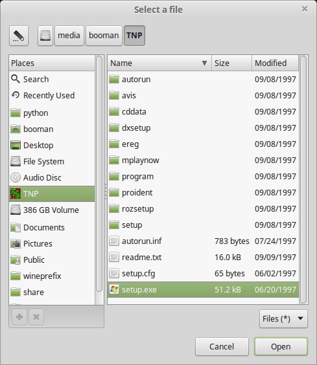The image size is (317, 365).
Task: Click the remove bookmark X button
Action: pos(36,317)
